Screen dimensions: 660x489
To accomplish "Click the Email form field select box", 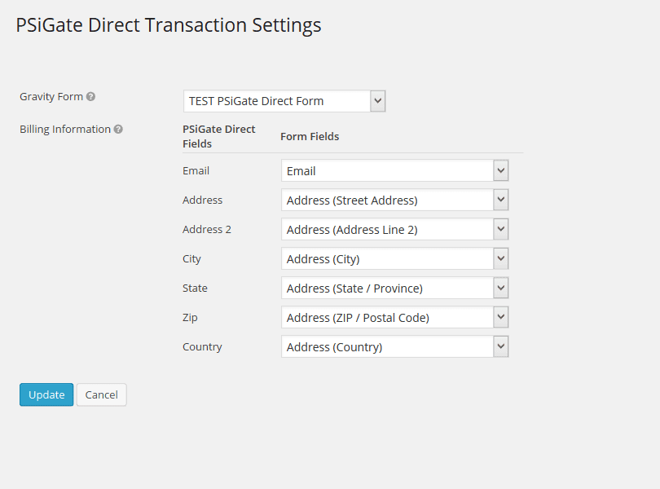I will [x=395, y=170].
